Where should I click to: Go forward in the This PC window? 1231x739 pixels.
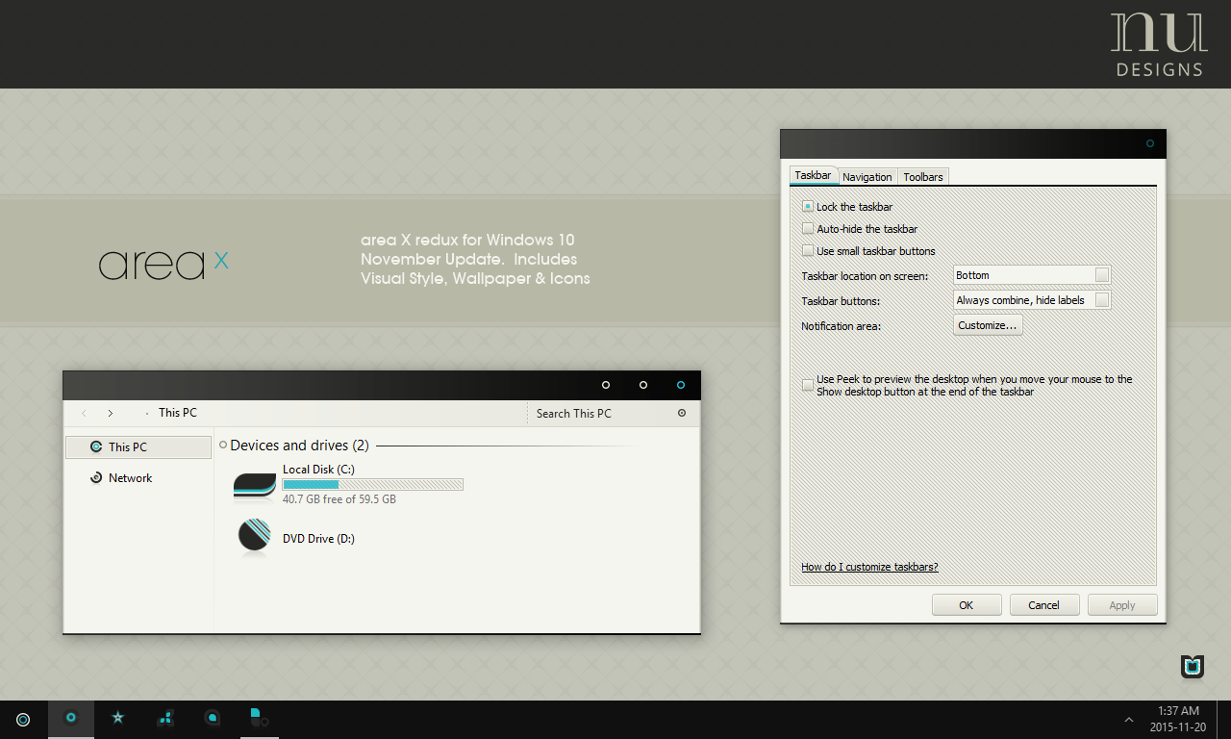tap(111, 413)
